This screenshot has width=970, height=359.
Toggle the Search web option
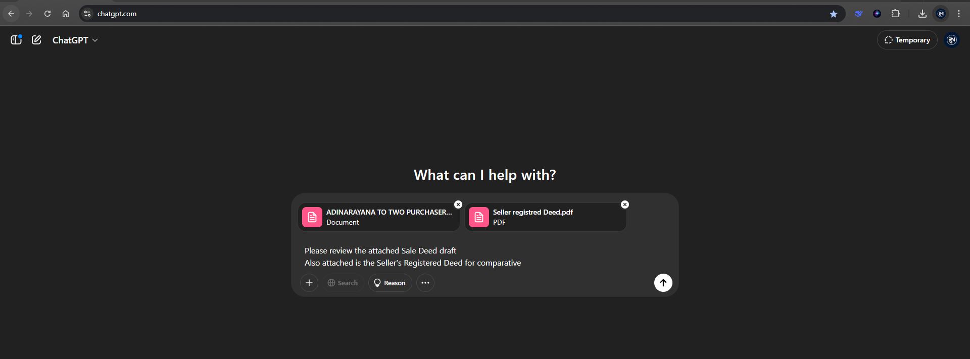click(343, 283)
